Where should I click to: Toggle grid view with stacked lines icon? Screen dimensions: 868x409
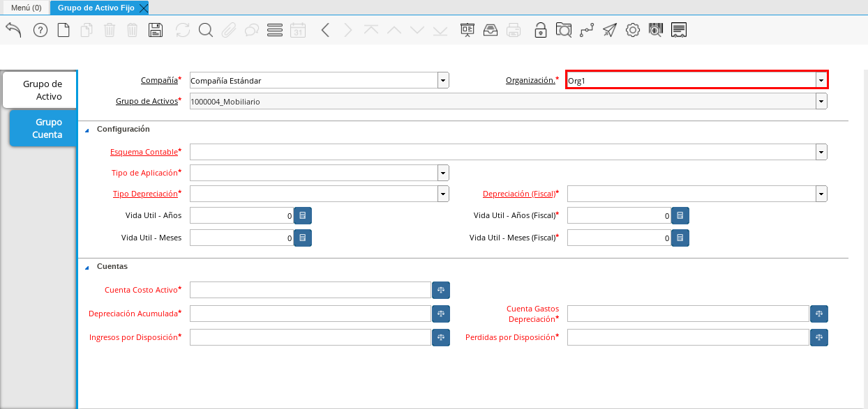click(x=275, y=30)
